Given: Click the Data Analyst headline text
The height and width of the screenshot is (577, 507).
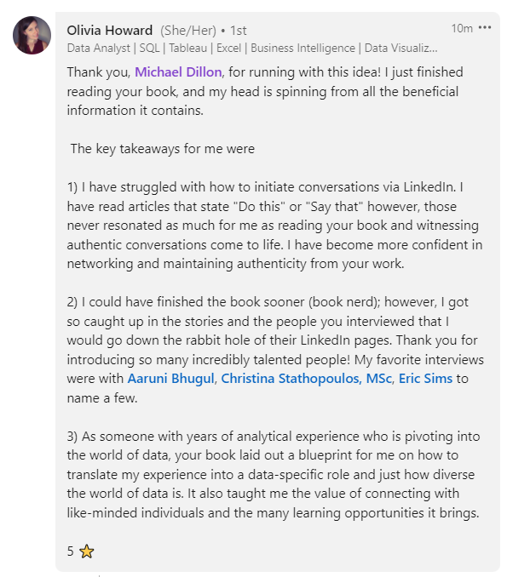Looking at the screenshot, I should click(x=98, y=49).
